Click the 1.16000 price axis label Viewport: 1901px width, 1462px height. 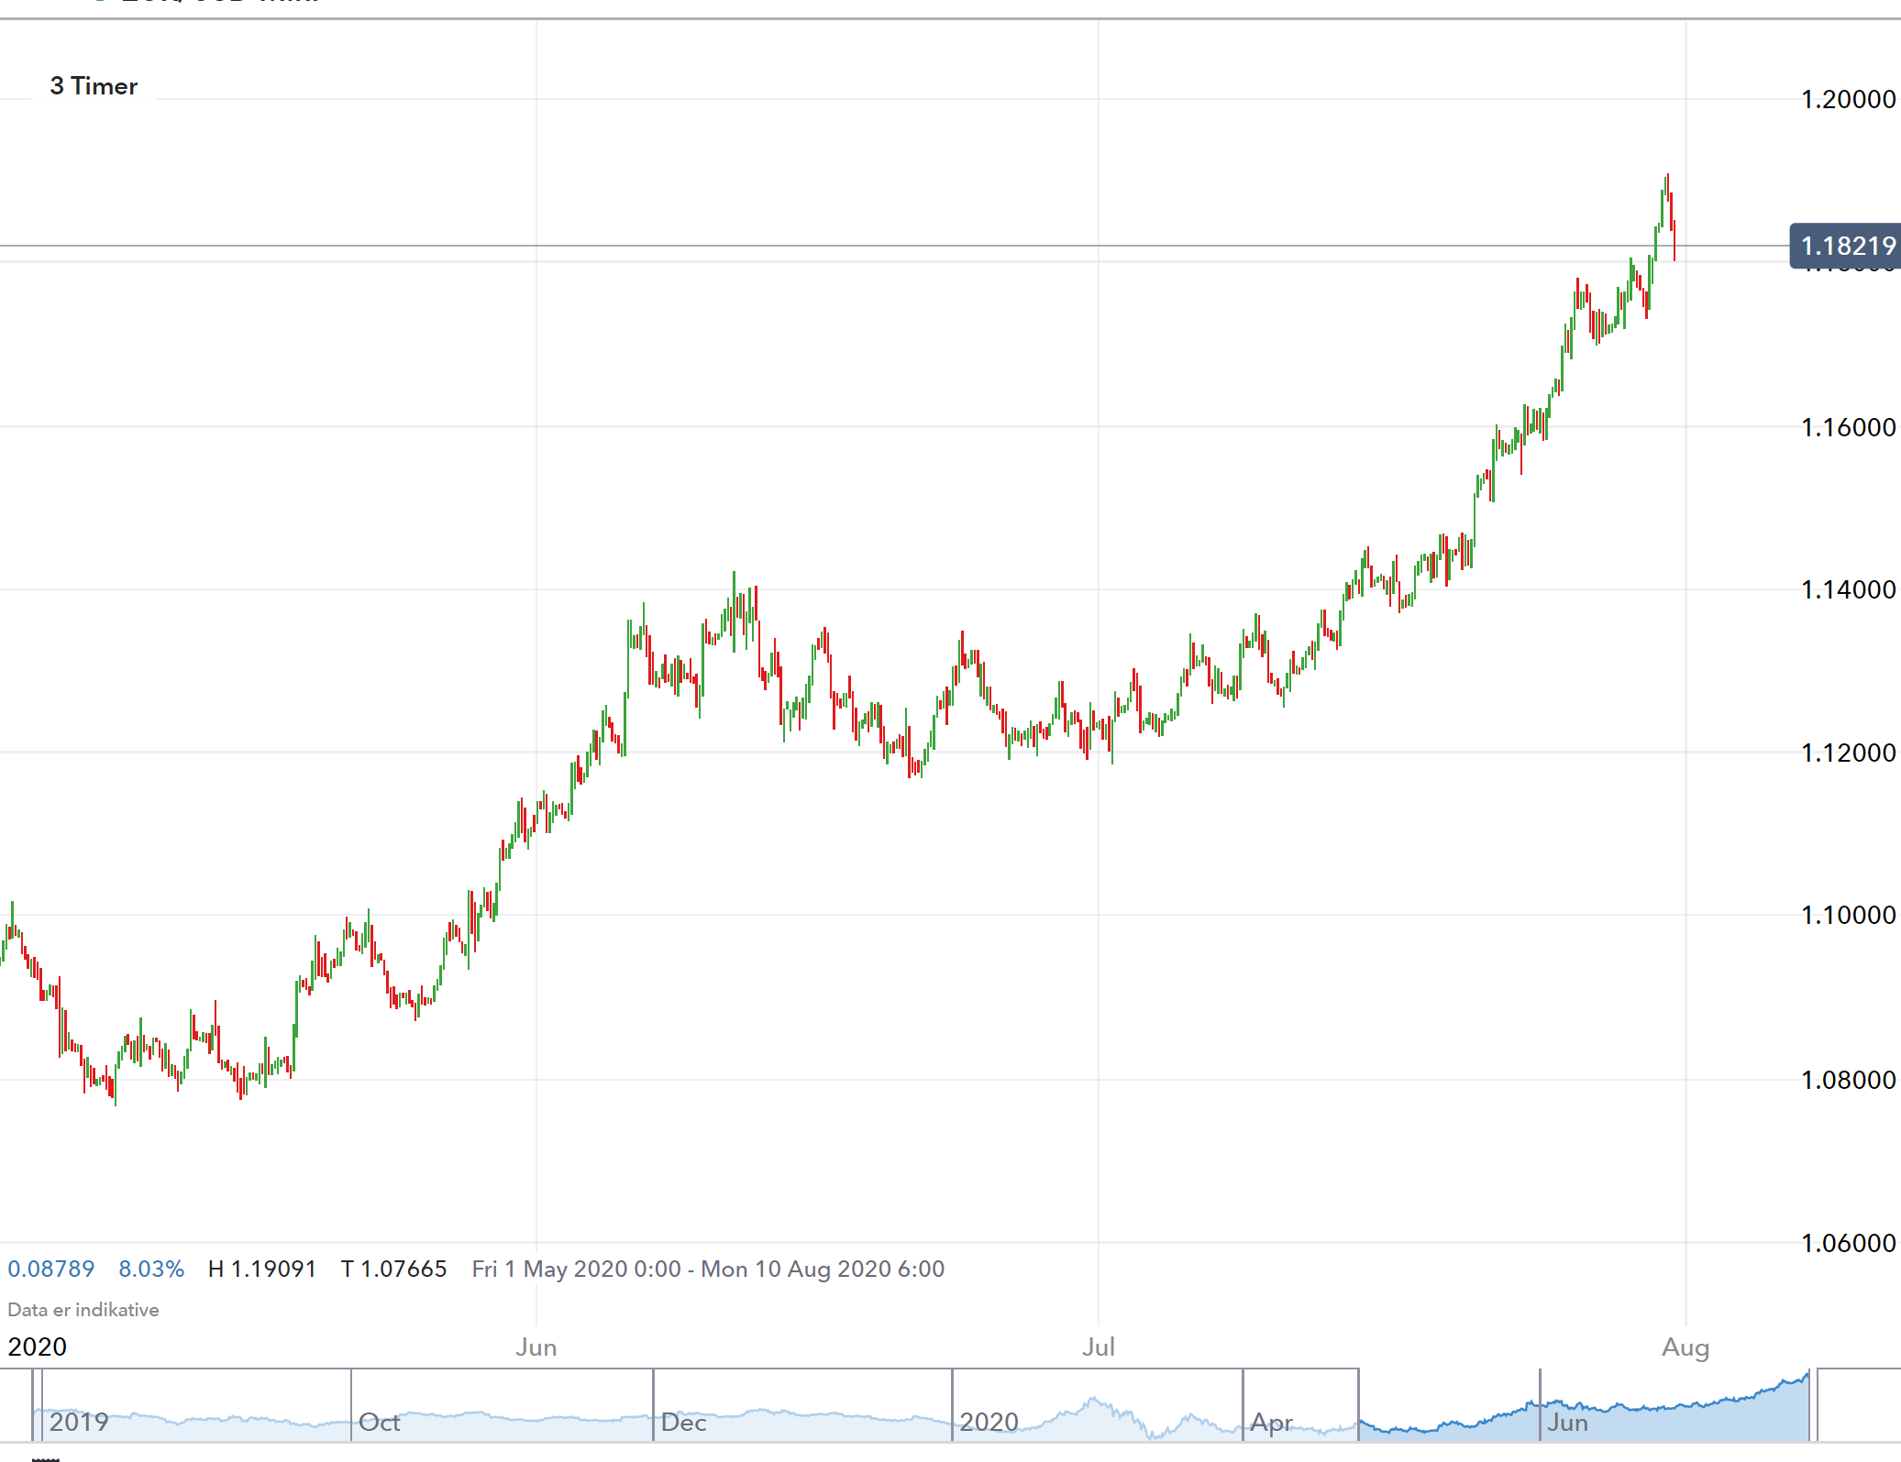1847,427
